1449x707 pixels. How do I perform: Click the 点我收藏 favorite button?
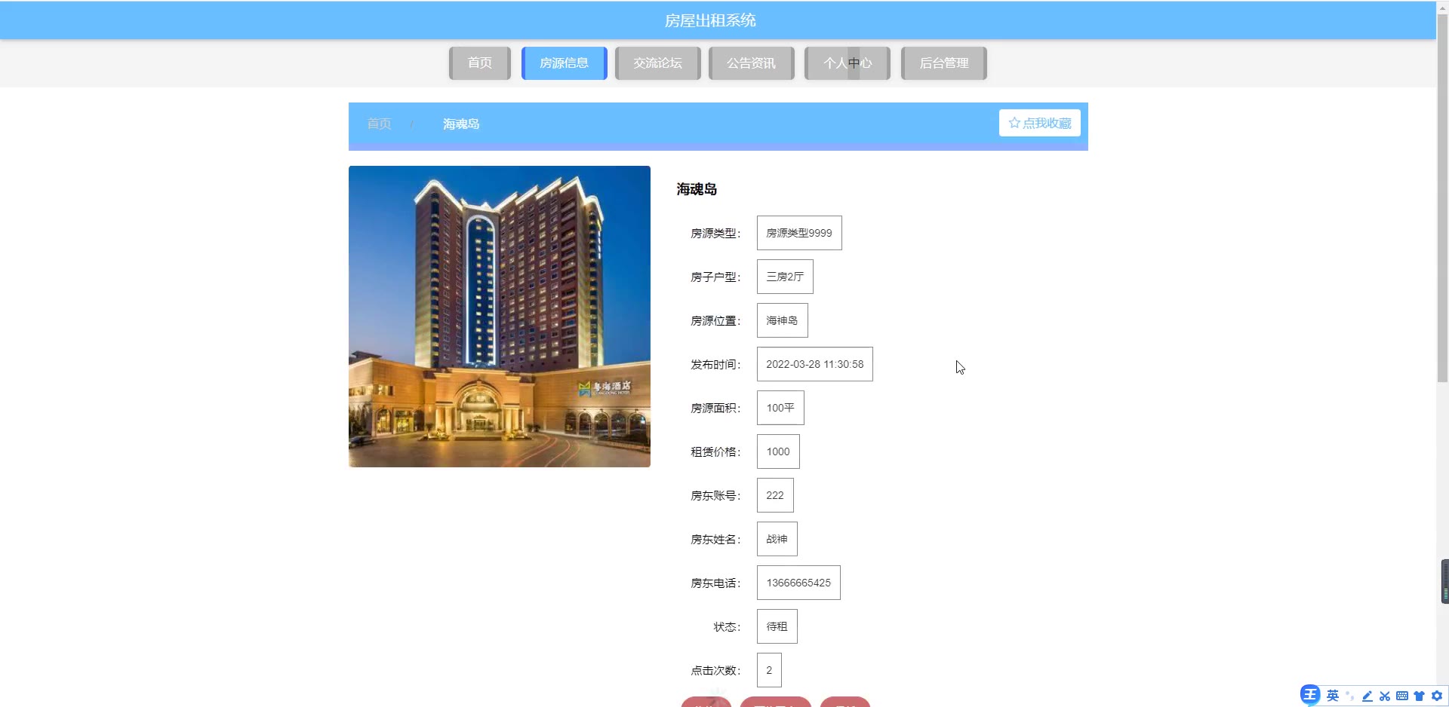click(x=1040, y=123)
